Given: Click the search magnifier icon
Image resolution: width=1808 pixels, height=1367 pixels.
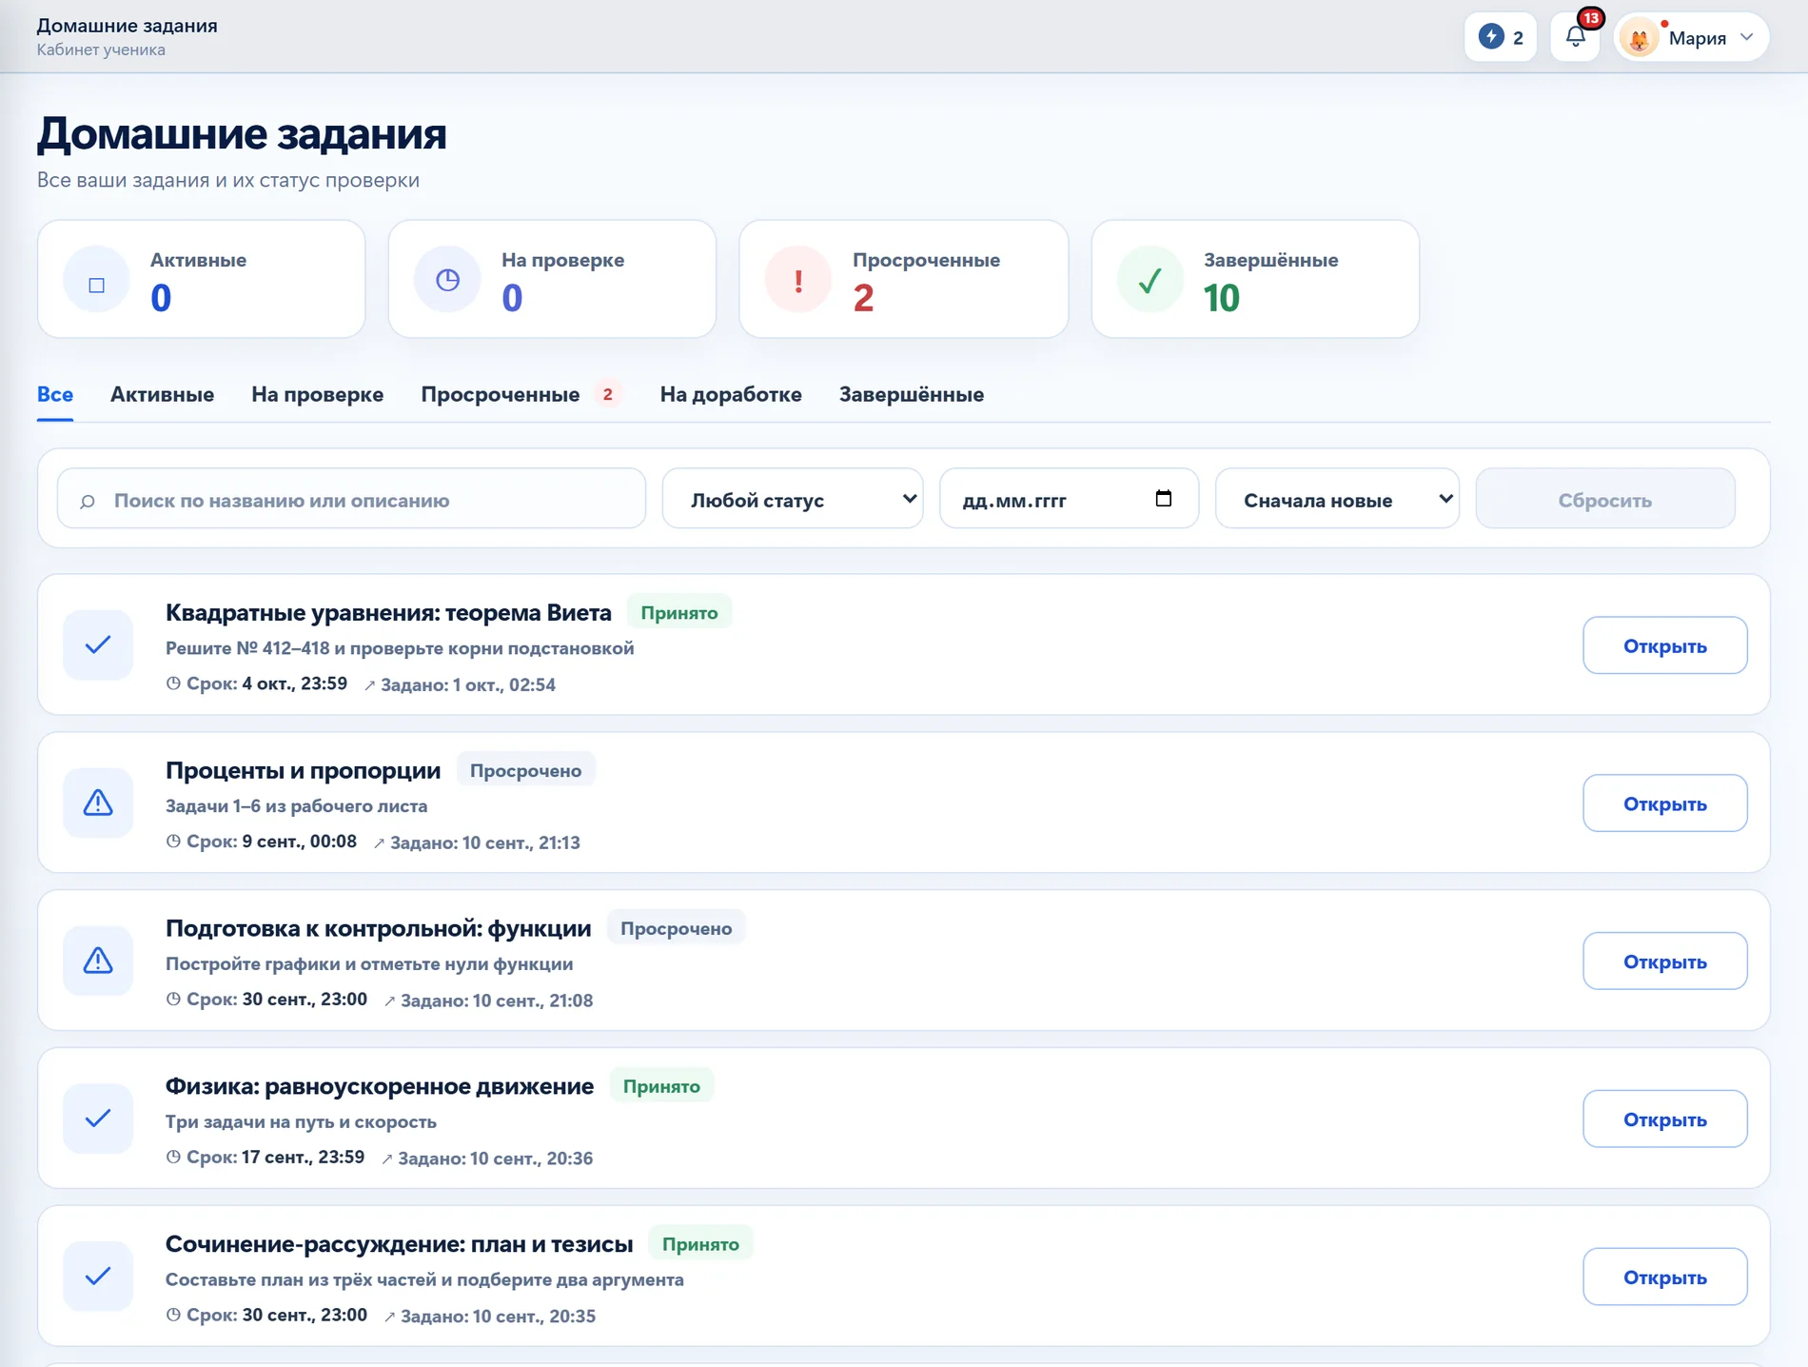Looking at the screenshot, I should coord(88,501).
